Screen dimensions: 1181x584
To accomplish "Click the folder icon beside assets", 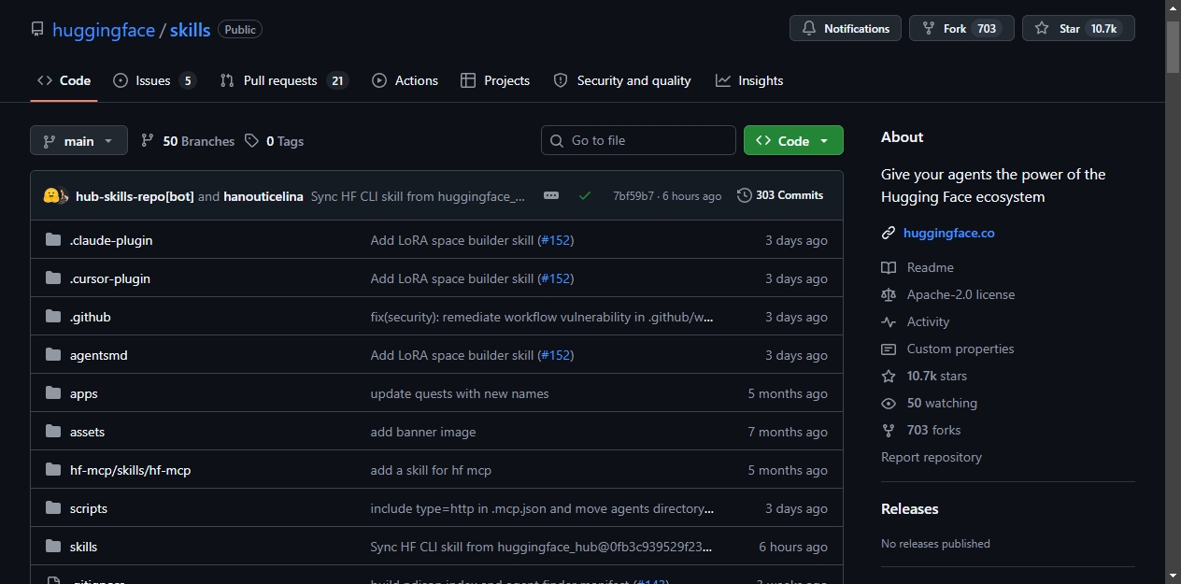I will pyautogui.click(x=53, y=432).
